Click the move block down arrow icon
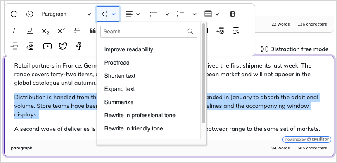The width and height of the screenshot is (337, 163). point(30,14)
